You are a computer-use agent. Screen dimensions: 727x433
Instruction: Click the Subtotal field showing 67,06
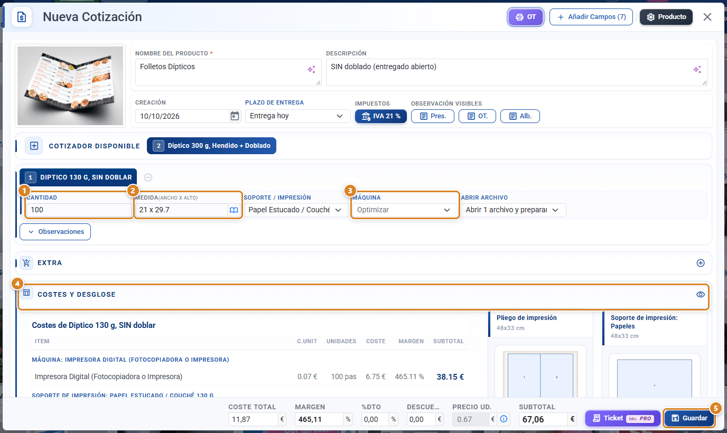click(x=544, y=419)
